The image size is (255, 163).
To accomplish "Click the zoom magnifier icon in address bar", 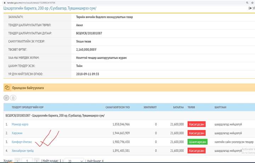I will pos(247,3).
